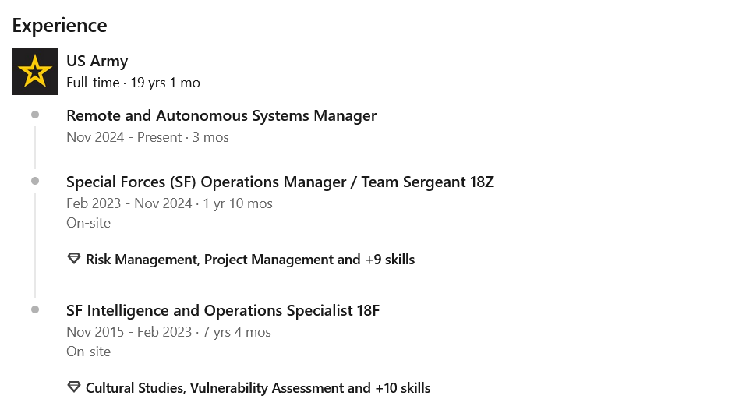This screenshot has height=417, width=746.
Task: Click timeline bullet beside Specialist 18F role
Action: click(35, 309)
